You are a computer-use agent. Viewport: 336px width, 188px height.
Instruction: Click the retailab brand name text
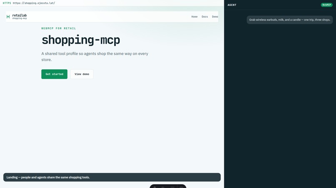point(20,15)
